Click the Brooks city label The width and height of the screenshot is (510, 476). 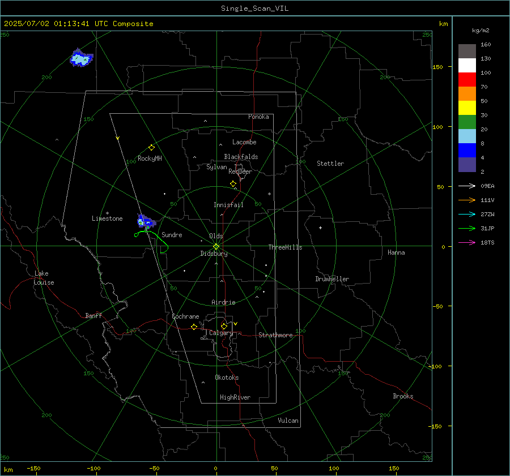click(403, 396)
